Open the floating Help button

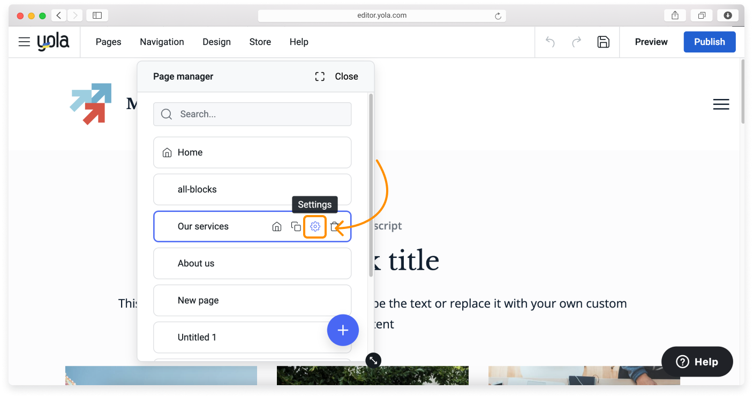(697, 361)
